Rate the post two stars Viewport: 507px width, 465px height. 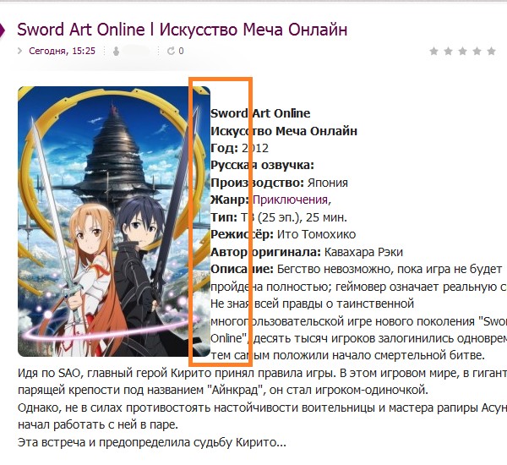click(448, 51)
